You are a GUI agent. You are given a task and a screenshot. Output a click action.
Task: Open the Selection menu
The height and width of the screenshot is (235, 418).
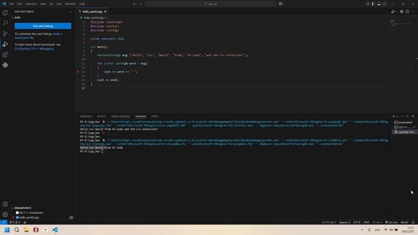pyautogui.click(x=31, y=4)
